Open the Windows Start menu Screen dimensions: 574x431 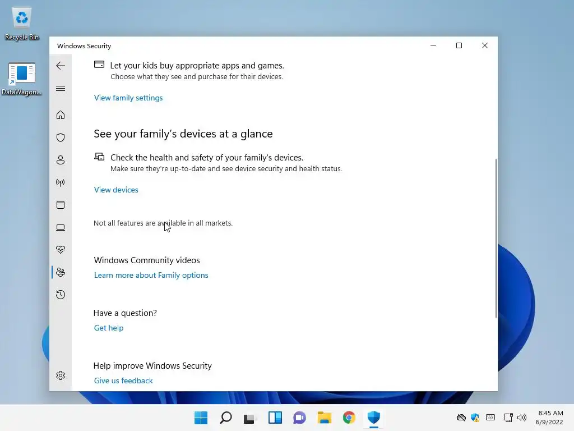coord(201,418)
